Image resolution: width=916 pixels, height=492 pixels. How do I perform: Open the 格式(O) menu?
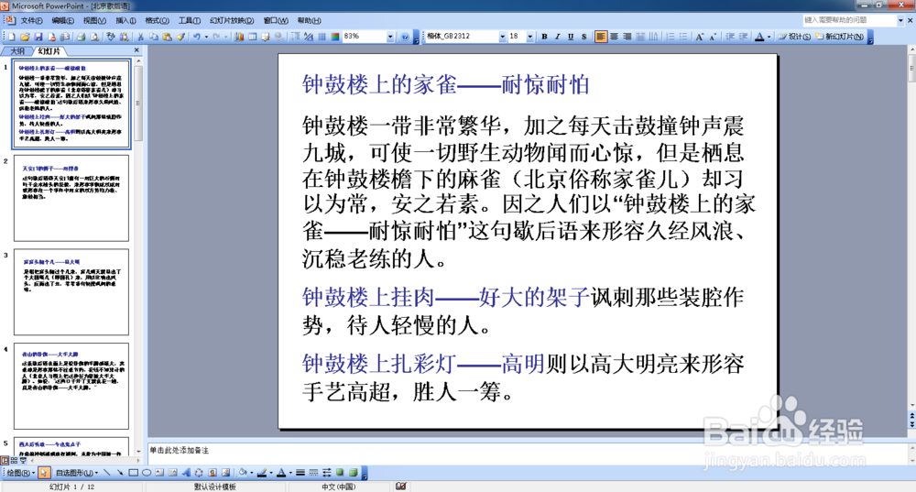click(x=158, y=20)
